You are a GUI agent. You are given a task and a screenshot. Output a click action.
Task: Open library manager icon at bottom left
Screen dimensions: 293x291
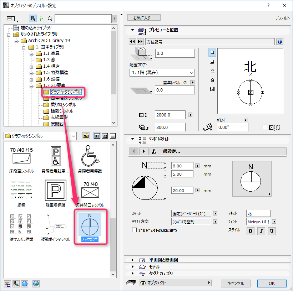[7, 284]
